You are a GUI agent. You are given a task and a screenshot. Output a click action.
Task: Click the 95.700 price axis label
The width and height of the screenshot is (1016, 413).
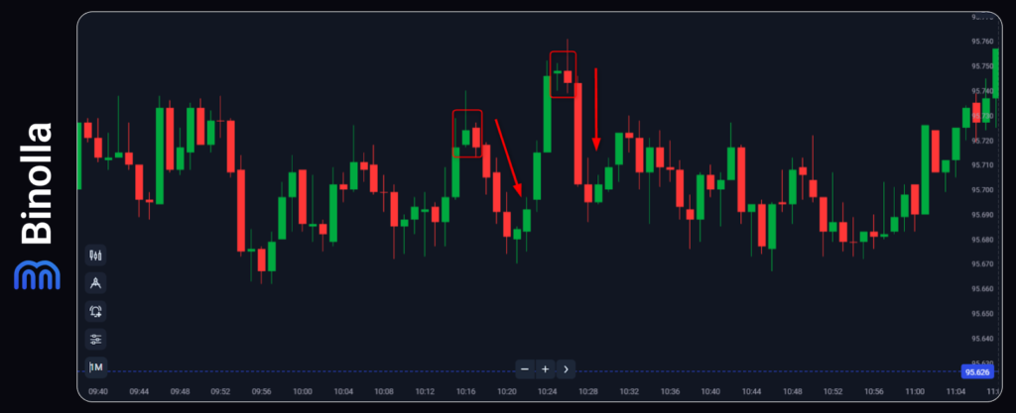tap(982, 190)
